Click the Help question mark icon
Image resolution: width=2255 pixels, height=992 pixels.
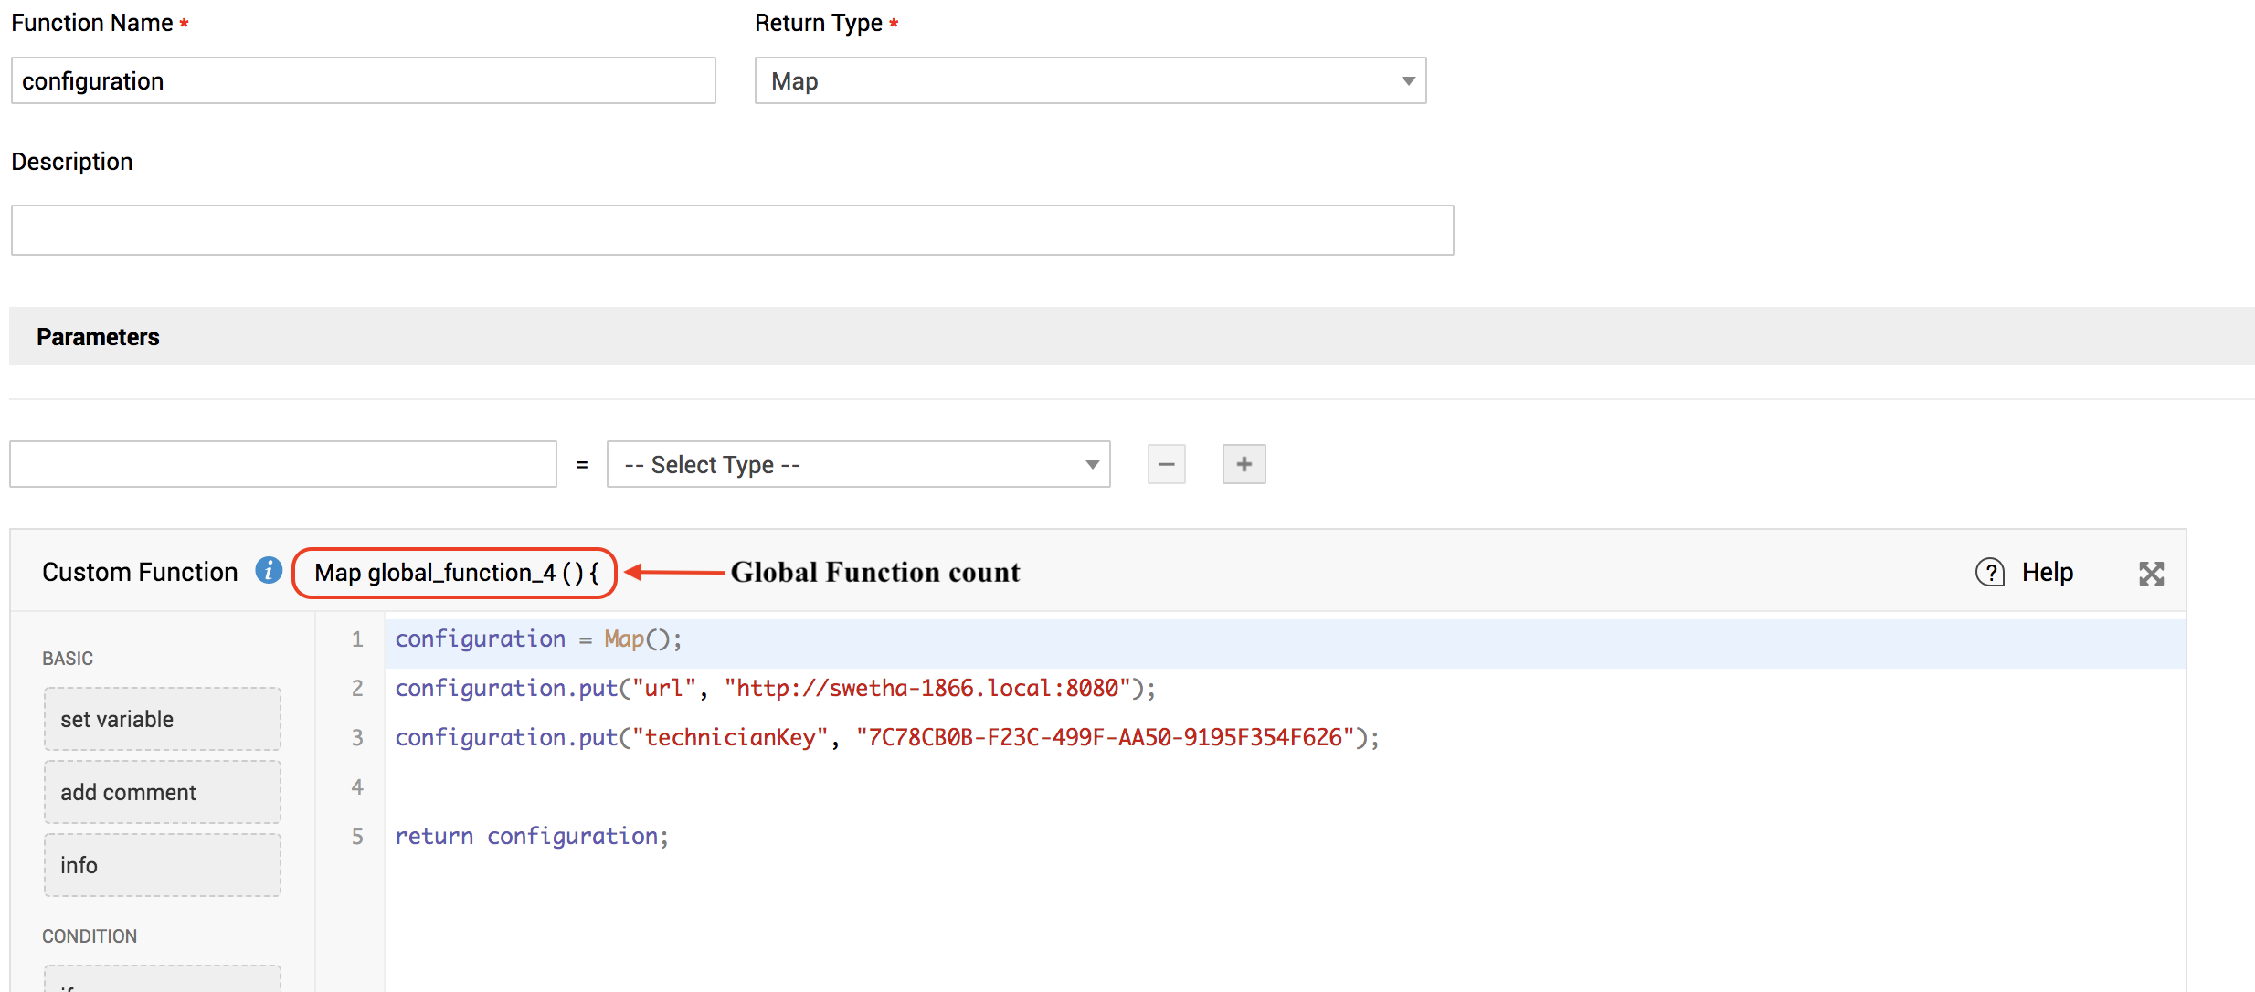tap(1989, 573)
